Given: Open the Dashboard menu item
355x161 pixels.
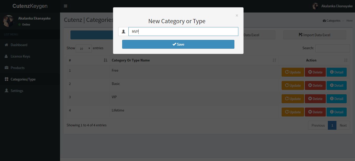Looking at the screenshot, I should coord(19,45).
